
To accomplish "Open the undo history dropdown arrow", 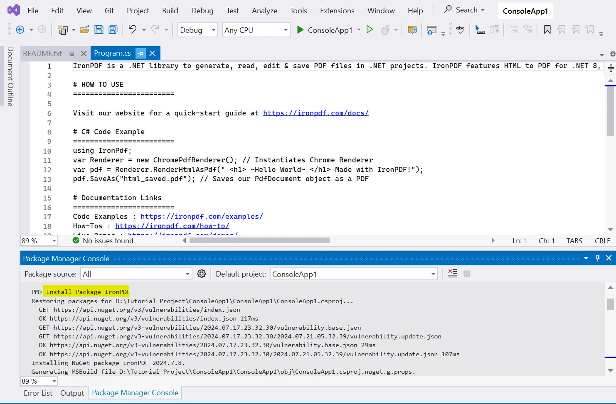I will [x=144, y=30].
